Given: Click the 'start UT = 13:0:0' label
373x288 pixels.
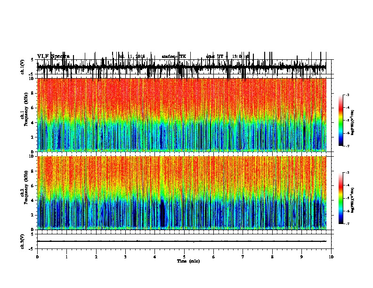Looking at the screenshot, I should click(x=227, y=56).
